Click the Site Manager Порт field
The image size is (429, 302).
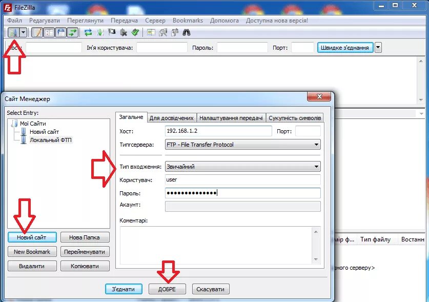(x=308, y=131)
